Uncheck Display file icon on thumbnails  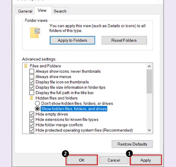(32, 82)
